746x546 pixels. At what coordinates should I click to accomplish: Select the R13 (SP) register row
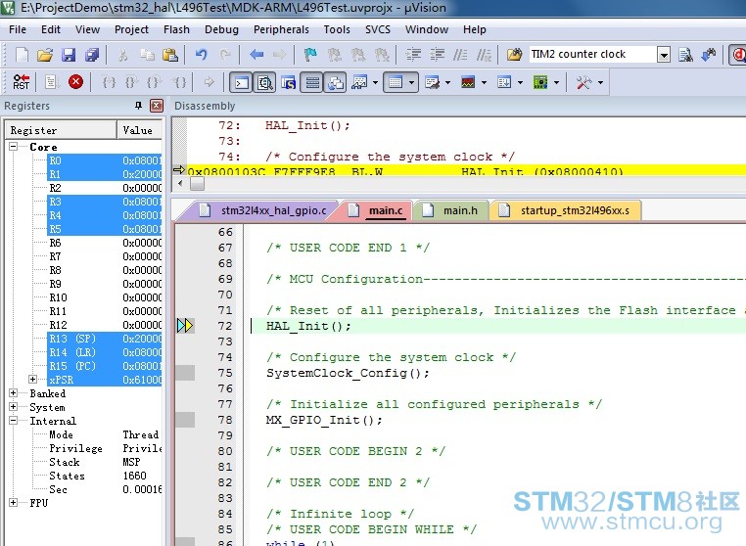[104, 339]
